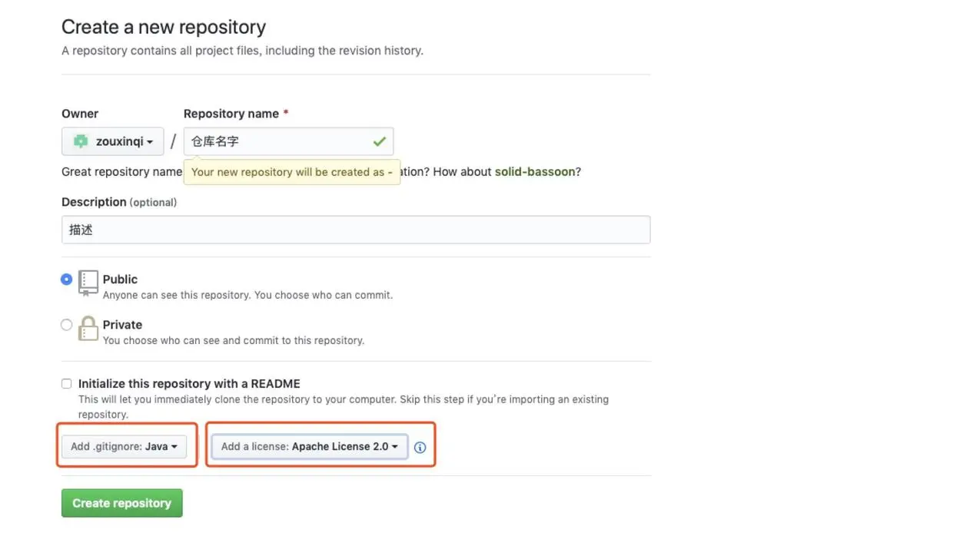Click the "Description (optional)" label
The image size is (953, 546).
(x=119, y=202)
